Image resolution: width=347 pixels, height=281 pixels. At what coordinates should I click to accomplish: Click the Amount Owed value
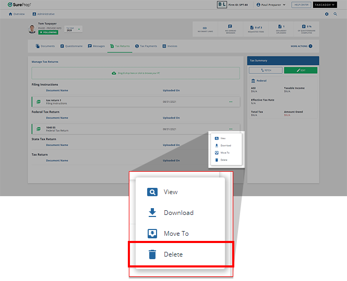tap(287, 115)
